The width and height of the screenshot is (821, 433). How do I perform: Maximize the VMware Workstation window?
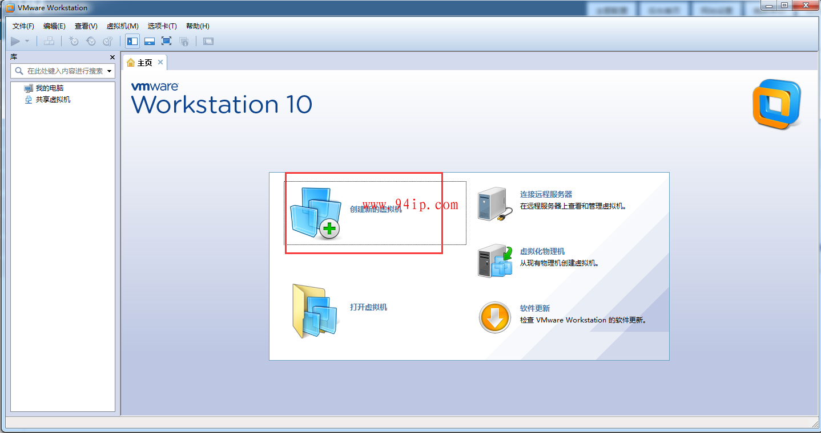(x=784, y=5)
